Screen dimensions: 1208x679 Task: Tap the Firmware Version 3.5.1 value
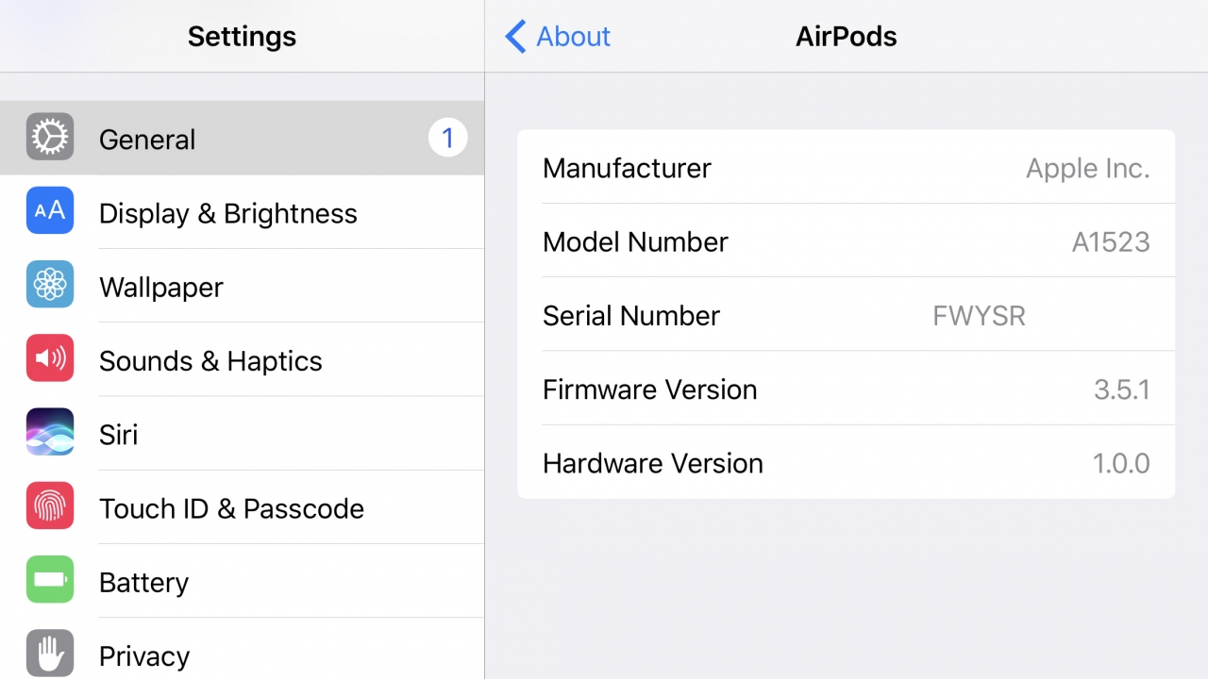[1121, 389]
